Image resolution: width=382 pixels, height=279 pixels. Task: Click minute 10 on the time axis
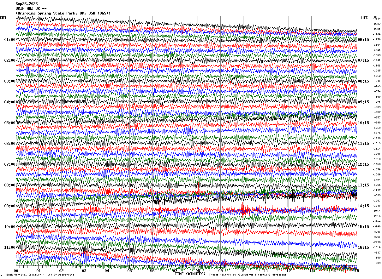(x=243, y=270)
